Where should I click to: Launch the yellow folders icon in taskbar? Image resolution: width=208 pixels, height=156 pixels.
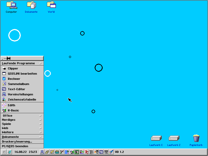[x=47, y=152]
